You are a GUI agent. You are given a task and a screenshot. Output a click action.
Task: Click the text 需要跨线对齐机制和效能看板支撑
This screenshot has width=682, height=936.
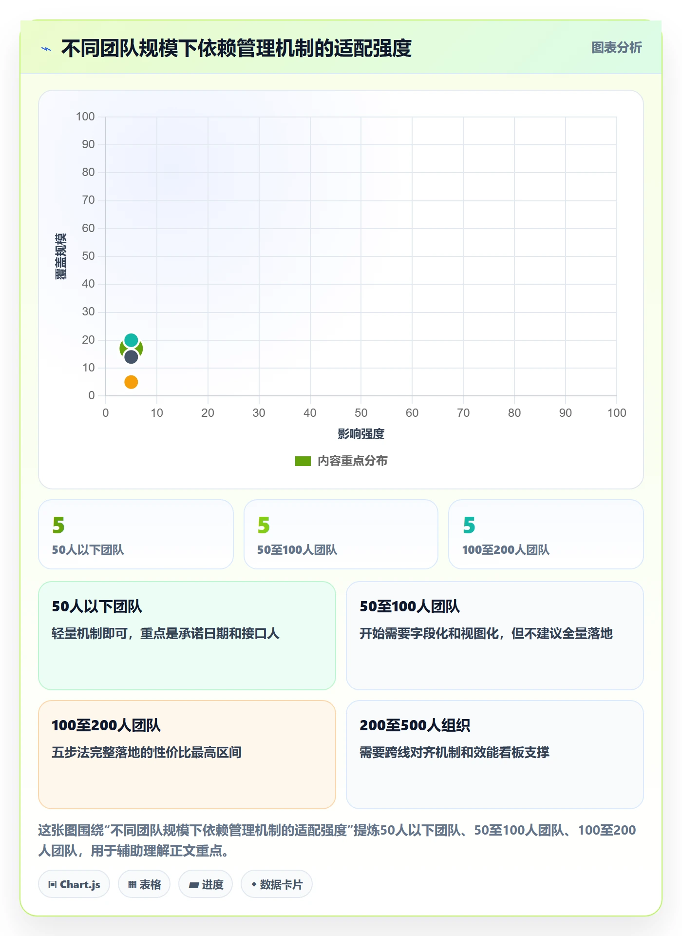(455, 752)
